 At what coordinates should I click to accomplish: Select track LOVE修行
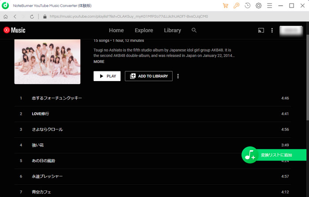[41, 114]
